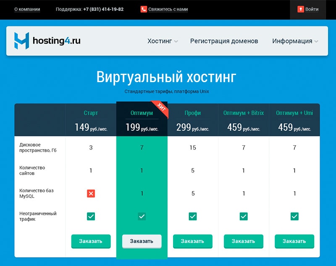Expand the Информация dropdown menu

coord(295,41)
